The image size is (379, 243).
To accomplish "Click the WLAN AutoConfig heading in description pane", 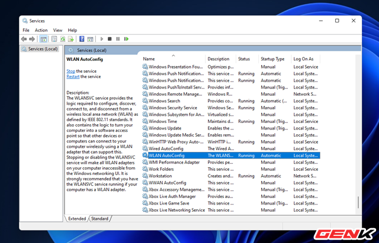I will (85, 59).
